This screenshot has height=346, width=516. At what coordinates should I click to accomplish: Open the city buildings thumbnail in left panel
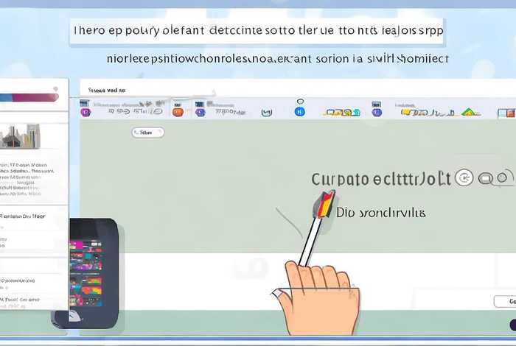point(24,136)
